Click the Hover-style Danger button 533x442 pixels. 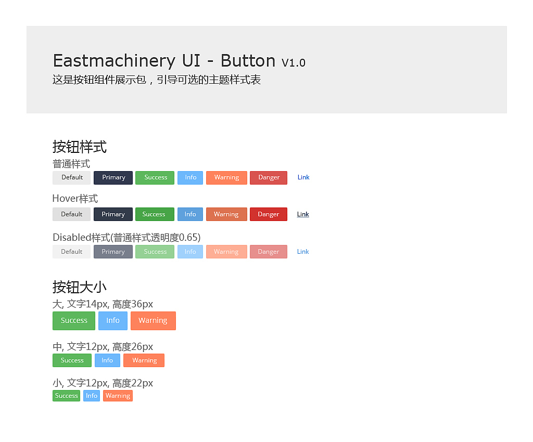pos(269,214)
